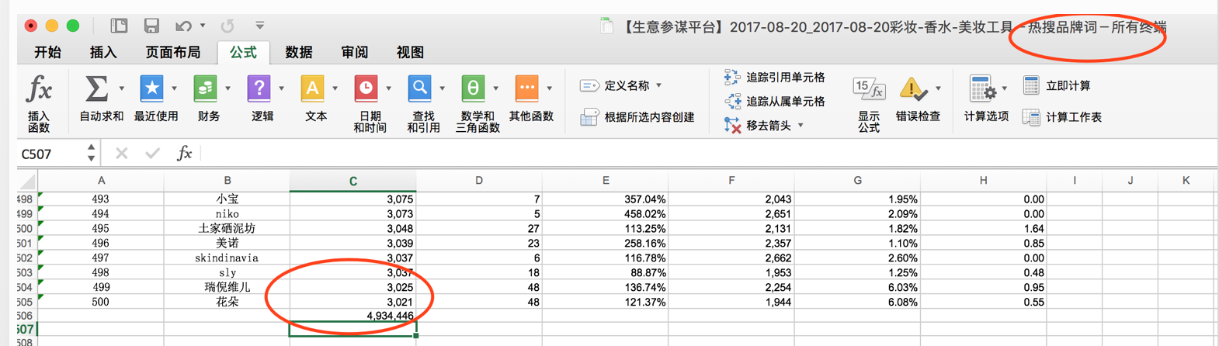This screenshot has width=1219, height=346.
Task: Open the Date and Time functions icon
Action: pyautogui.click(x=366, y=88)
